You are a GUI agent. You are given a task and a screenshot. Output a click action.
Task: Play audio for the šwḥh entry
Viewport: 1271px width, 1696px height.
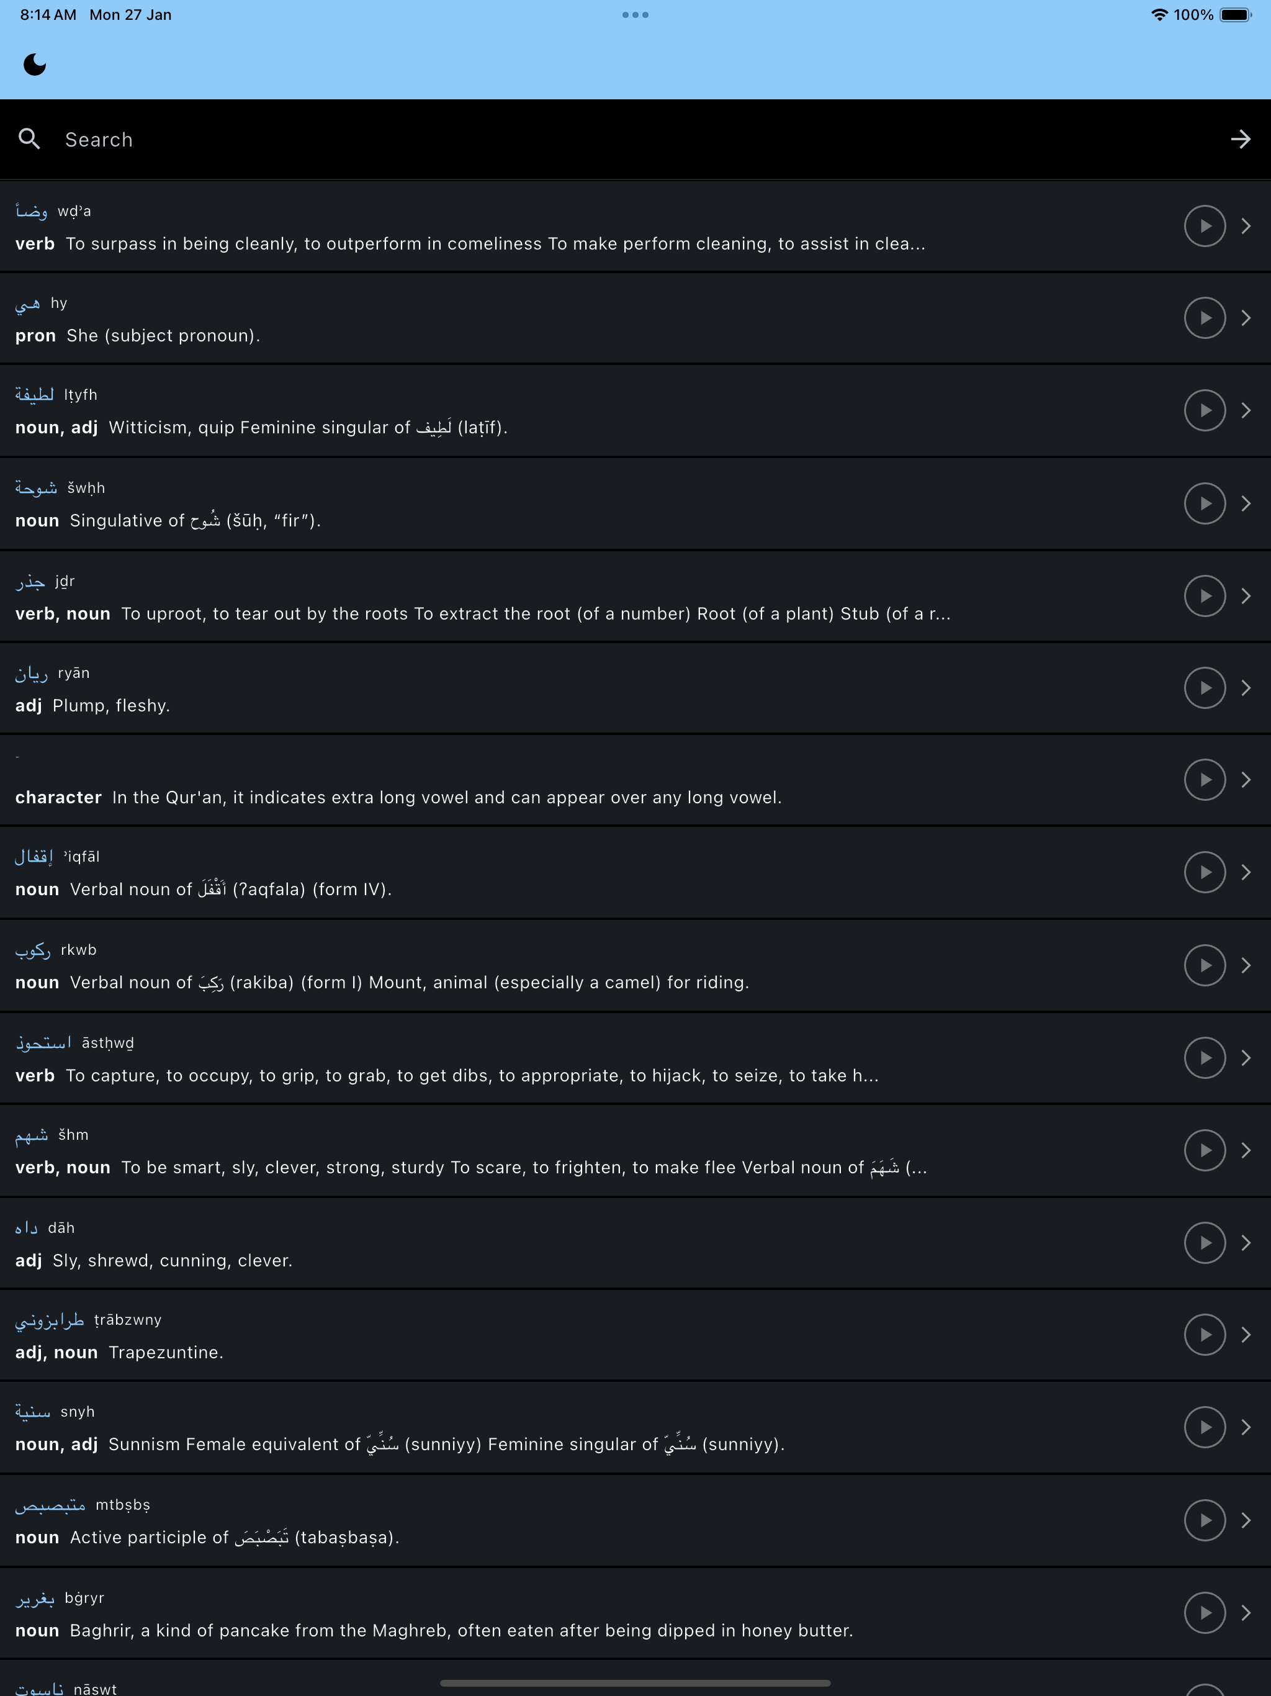(1205, 503)
